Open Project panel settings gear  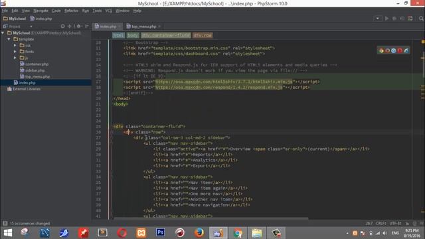pyautogui.click(x=78, y=27)
